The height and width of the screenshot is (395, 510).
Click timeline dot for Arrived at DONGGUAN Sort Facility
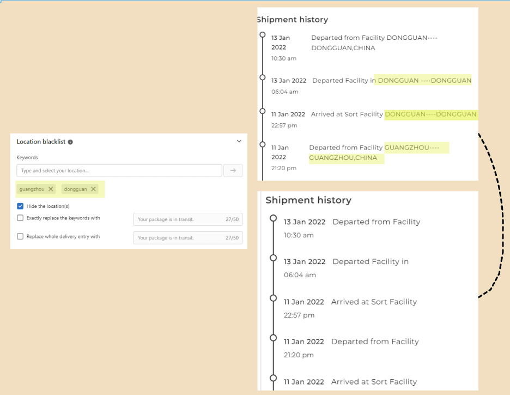pyautogui.click(x=263, y=111)
